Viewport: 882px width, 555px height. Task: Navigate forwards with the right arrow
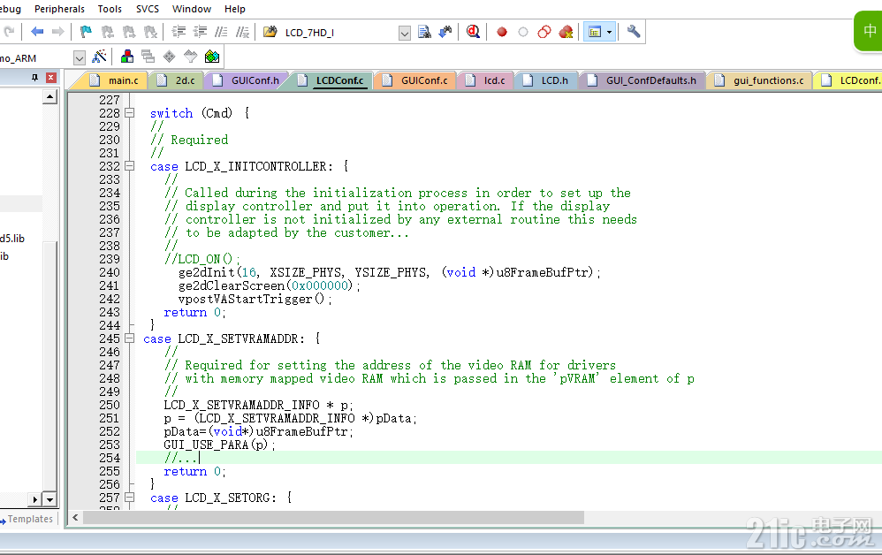coord(57,32)
